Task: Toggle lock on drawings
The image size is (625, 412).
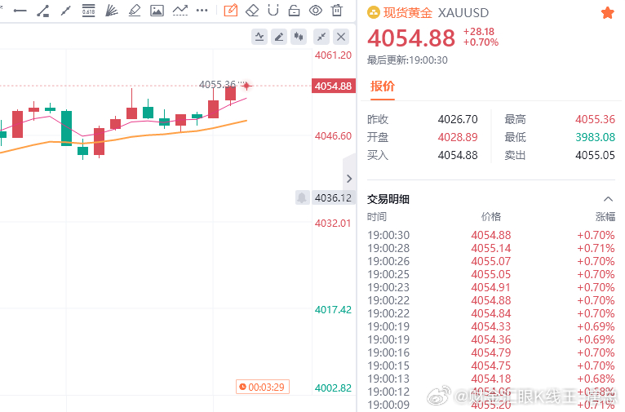Action: click(295, 11)
